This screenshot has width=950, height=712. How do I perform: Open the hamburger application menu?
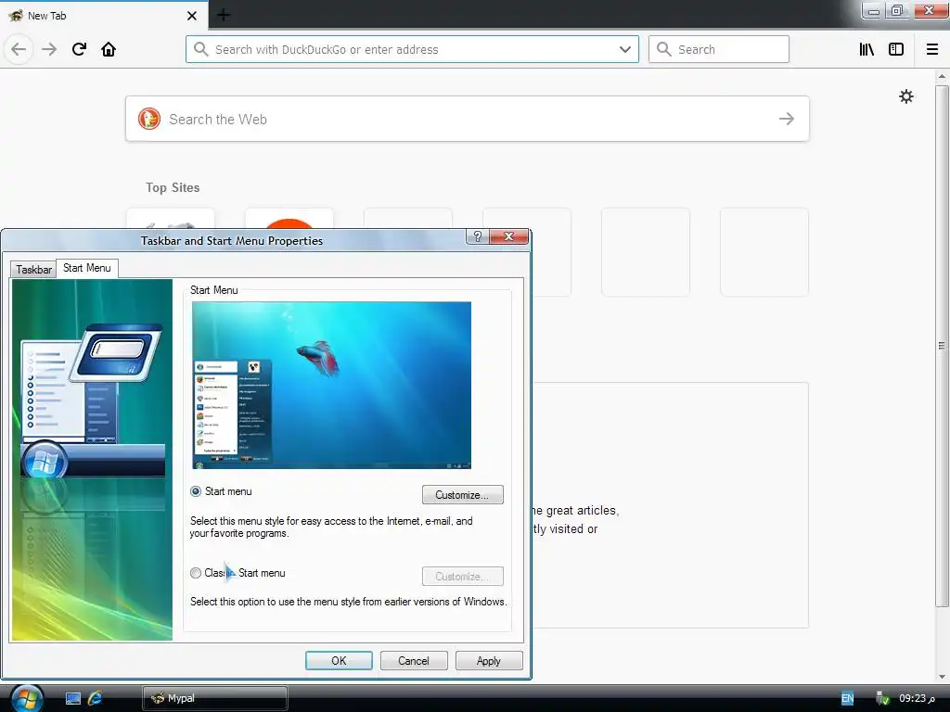[x=932, y=49]
